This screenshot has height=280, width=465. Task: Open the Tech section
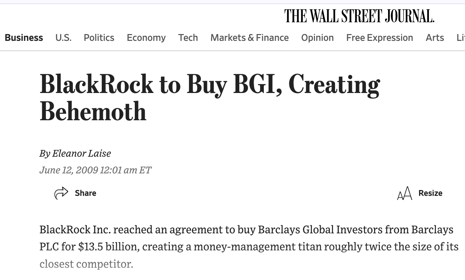click(x=188, y=37)
